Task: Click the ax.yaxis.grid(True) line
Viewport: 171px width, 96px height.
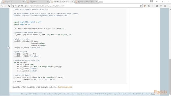Action: point(26,65)
